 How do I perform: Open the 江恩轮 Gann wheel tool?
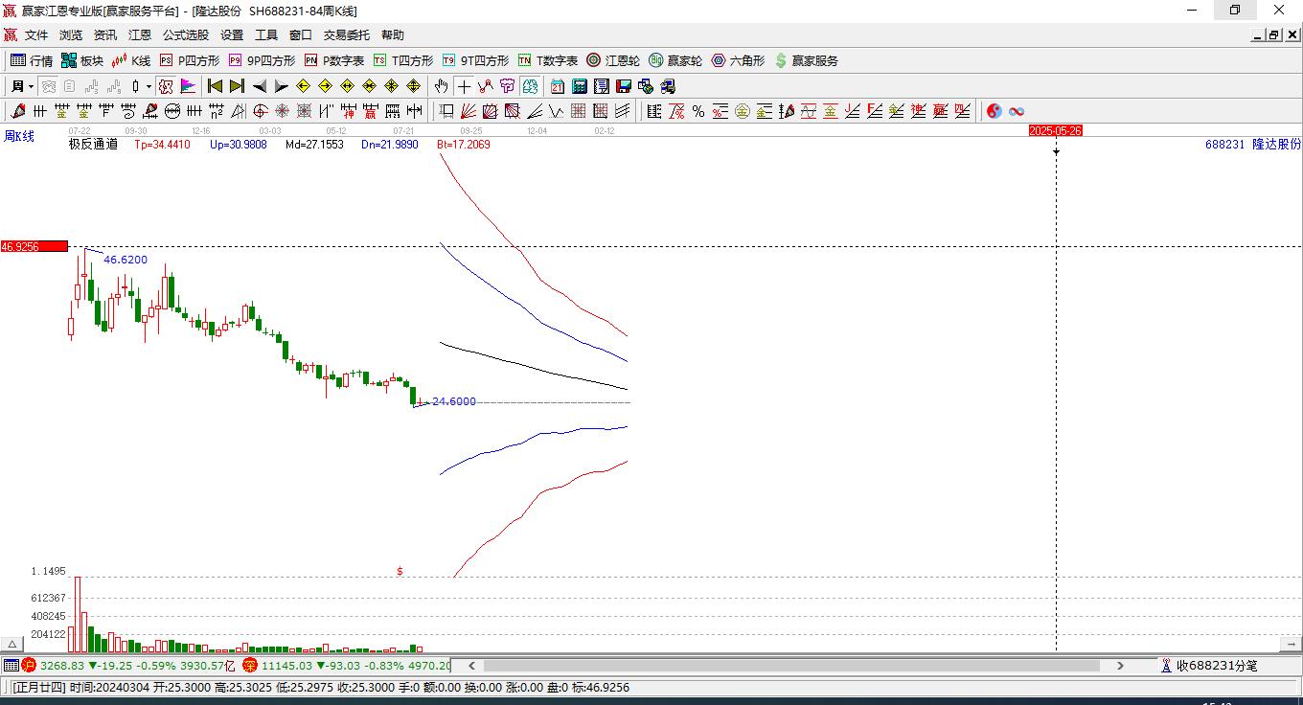pyautogui.click(x=613, y=60)
